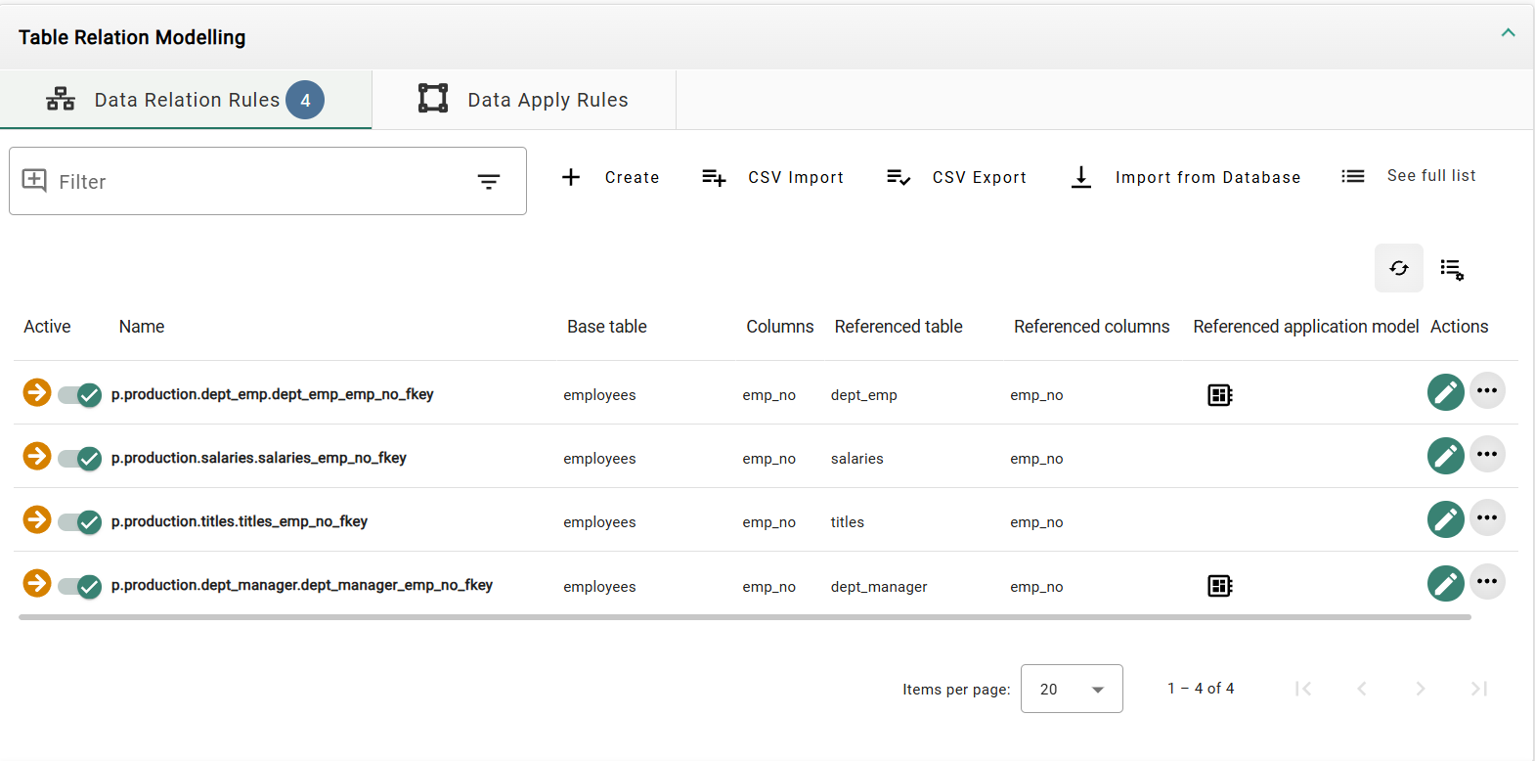Open more actions menu for titles_emp_no_fkey row
1535x761 pixels.
point(1487,518)
